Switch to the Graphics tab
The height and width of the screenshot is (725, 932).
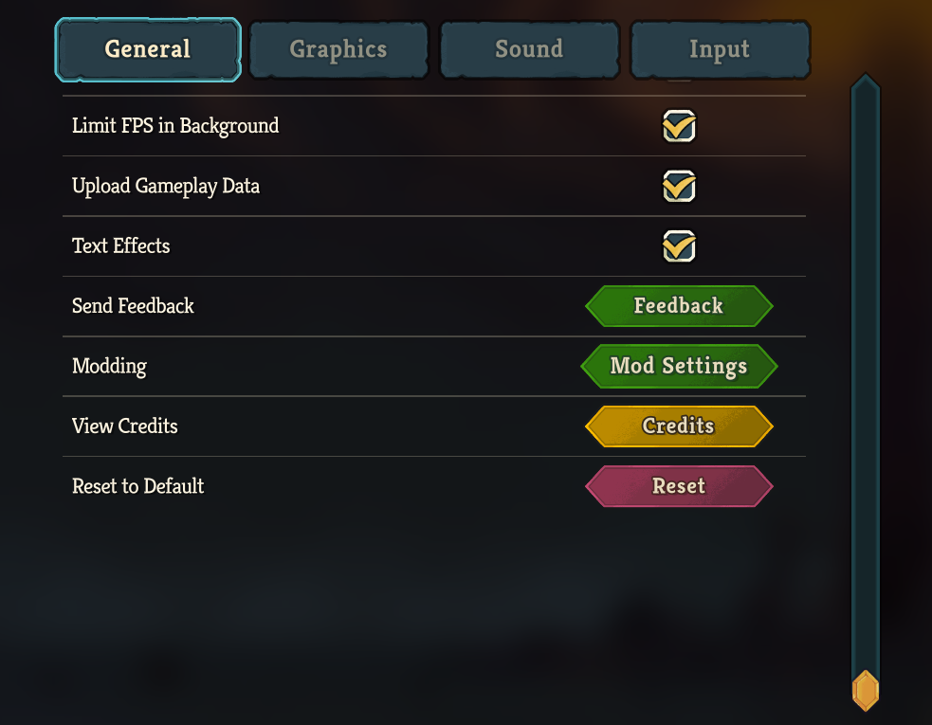[338, 49]
